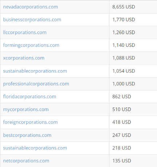Screen dimensions: 157x167
Task: Click the 510 USD price cell
Action: pos(133,110)
